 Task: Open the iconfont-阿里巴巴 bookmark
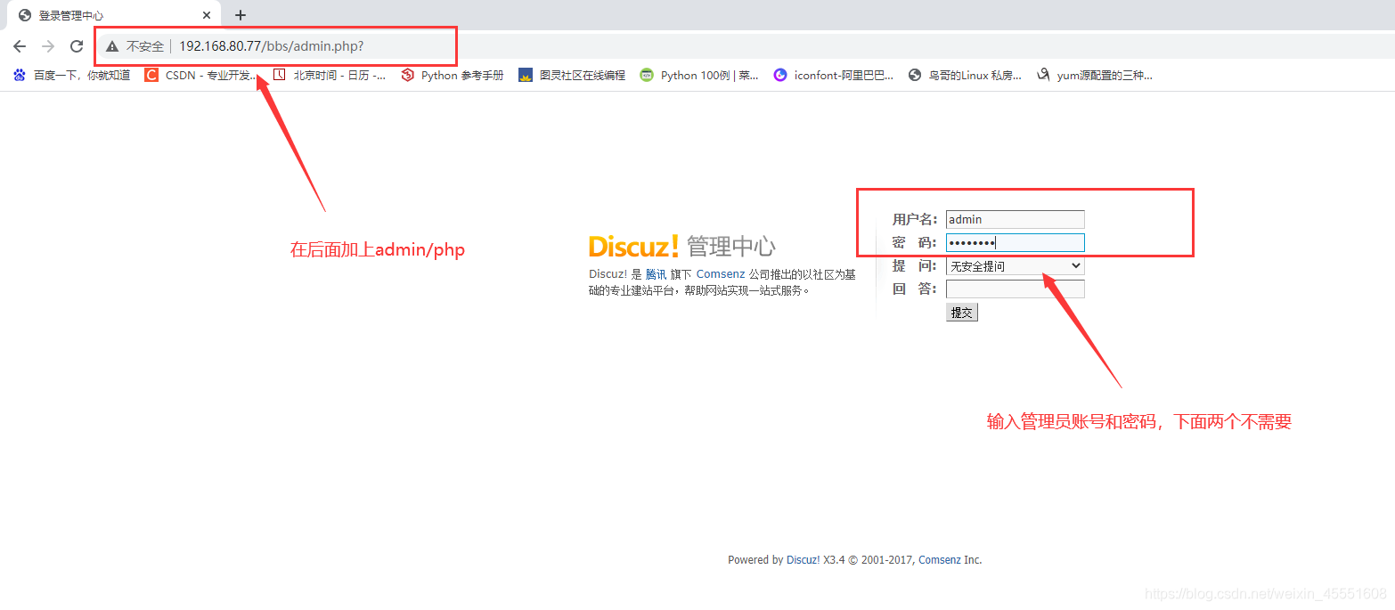point(834,76)
